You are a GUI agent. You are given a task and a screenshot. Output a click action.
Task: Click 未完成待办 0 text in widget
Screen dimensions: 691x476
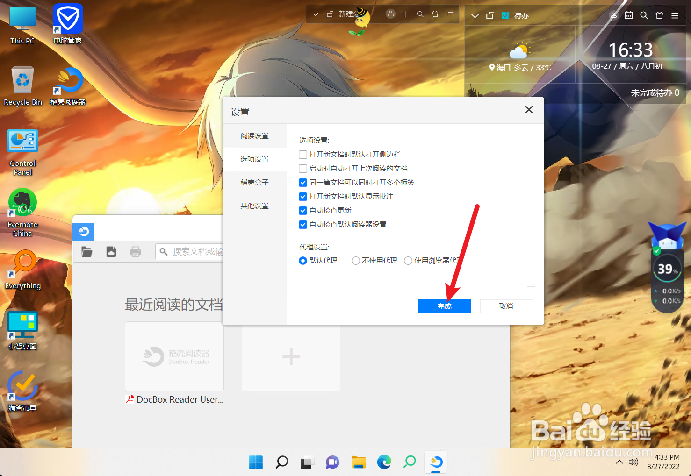point(655,92)
